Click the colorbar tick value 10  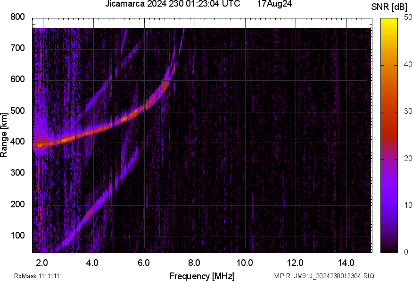pyautogui.click(x=408, y=205)
